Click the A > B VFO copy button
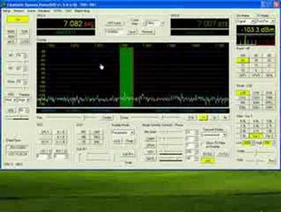281x212 pixels. pyautogui.click(x=60, y=132)
